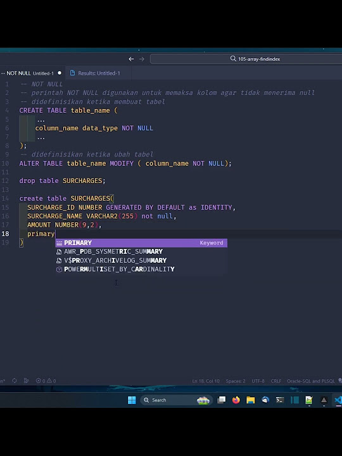The width and height of the screenshot is (342, 456).
Task: Open the Results: Untitled-1 tab
Action: 99,73
